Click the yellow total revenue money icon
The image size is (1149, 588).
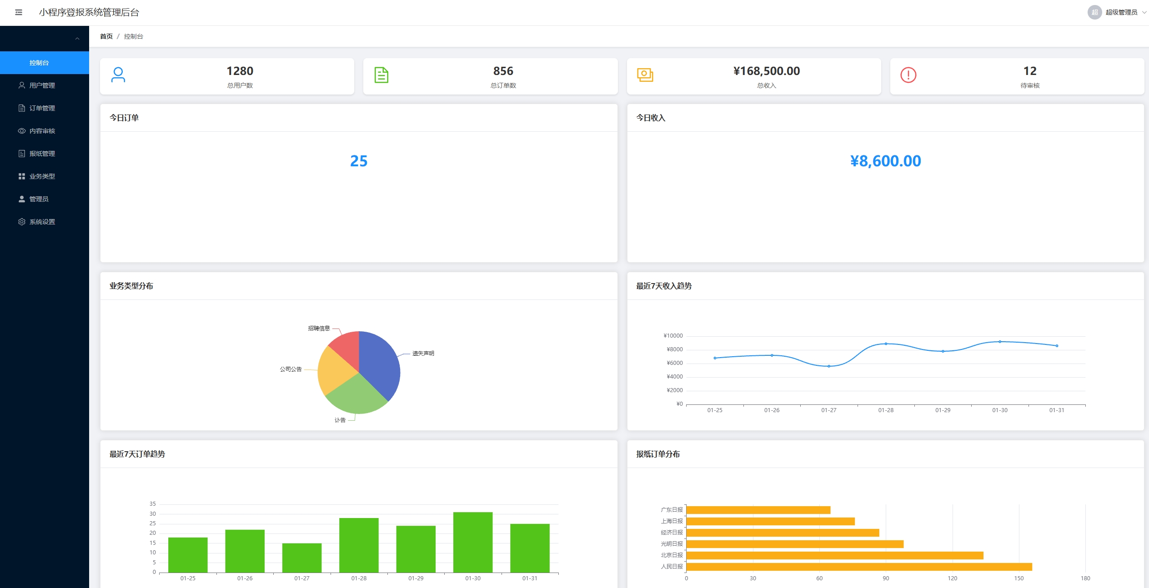tap(645, 75)
